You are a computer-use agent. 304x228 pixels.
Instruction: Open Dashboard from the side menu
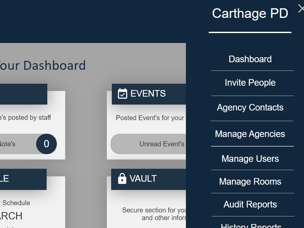pyautogui.click(x=250, y=59)
